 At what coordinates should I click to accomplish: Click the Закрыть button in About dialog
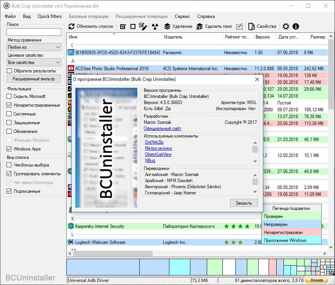244,203
